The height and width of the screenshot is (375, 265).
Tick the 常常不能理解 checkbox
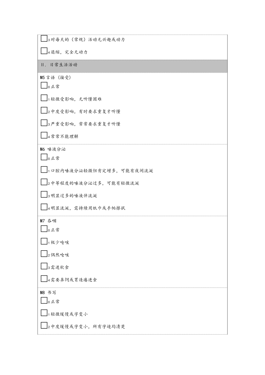click(44, 135)
